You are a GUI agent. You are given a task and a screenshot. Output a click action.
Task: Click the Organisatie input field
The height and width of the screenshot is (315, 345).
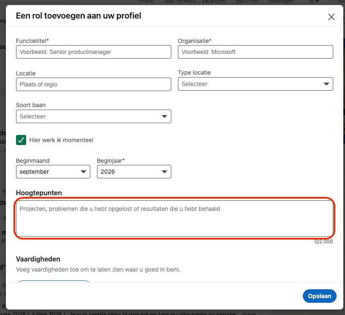click(x=256, y=52)
